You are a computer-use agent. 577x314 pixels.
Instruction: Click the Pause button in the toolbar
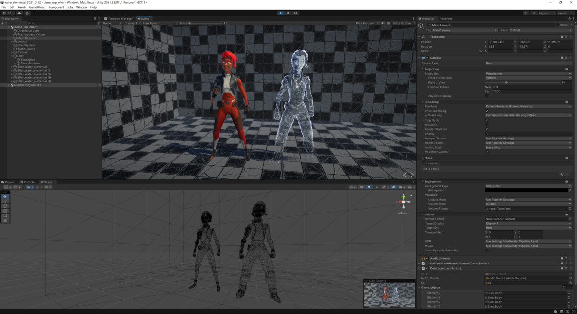click(288, 13)
